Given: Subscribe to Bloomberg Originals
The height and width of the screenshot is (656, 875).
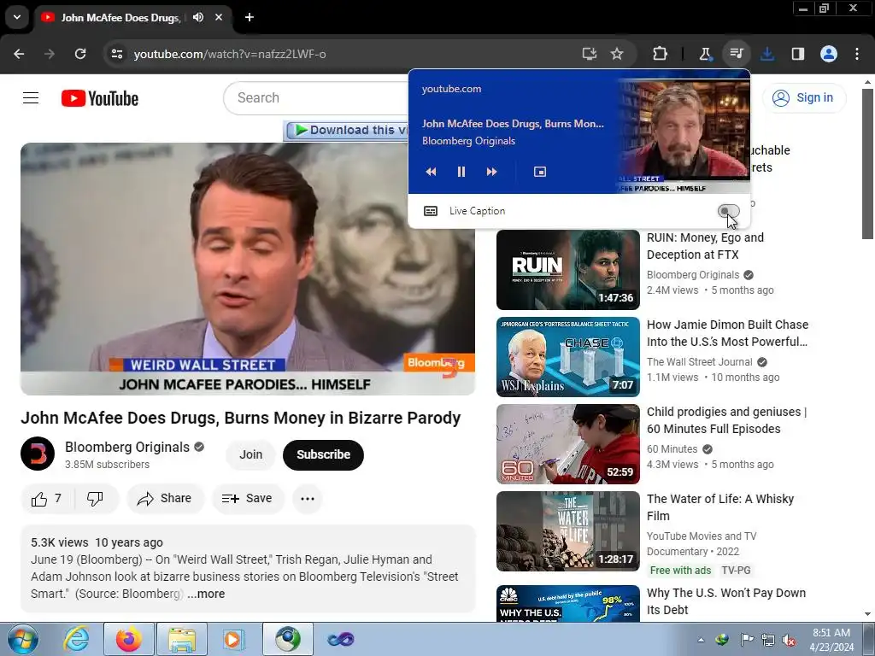Looking at the screenshot, I should 323,454.
